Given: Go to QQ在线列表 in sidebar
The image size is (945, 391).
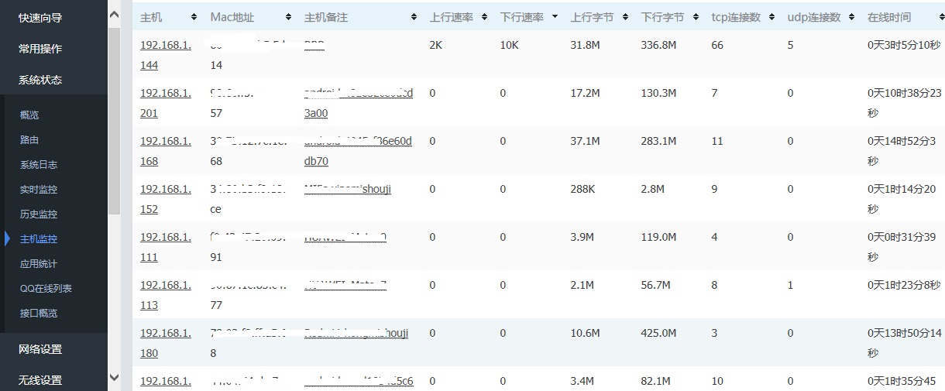Looking at the screenshot, I should (x=46, y=289).
